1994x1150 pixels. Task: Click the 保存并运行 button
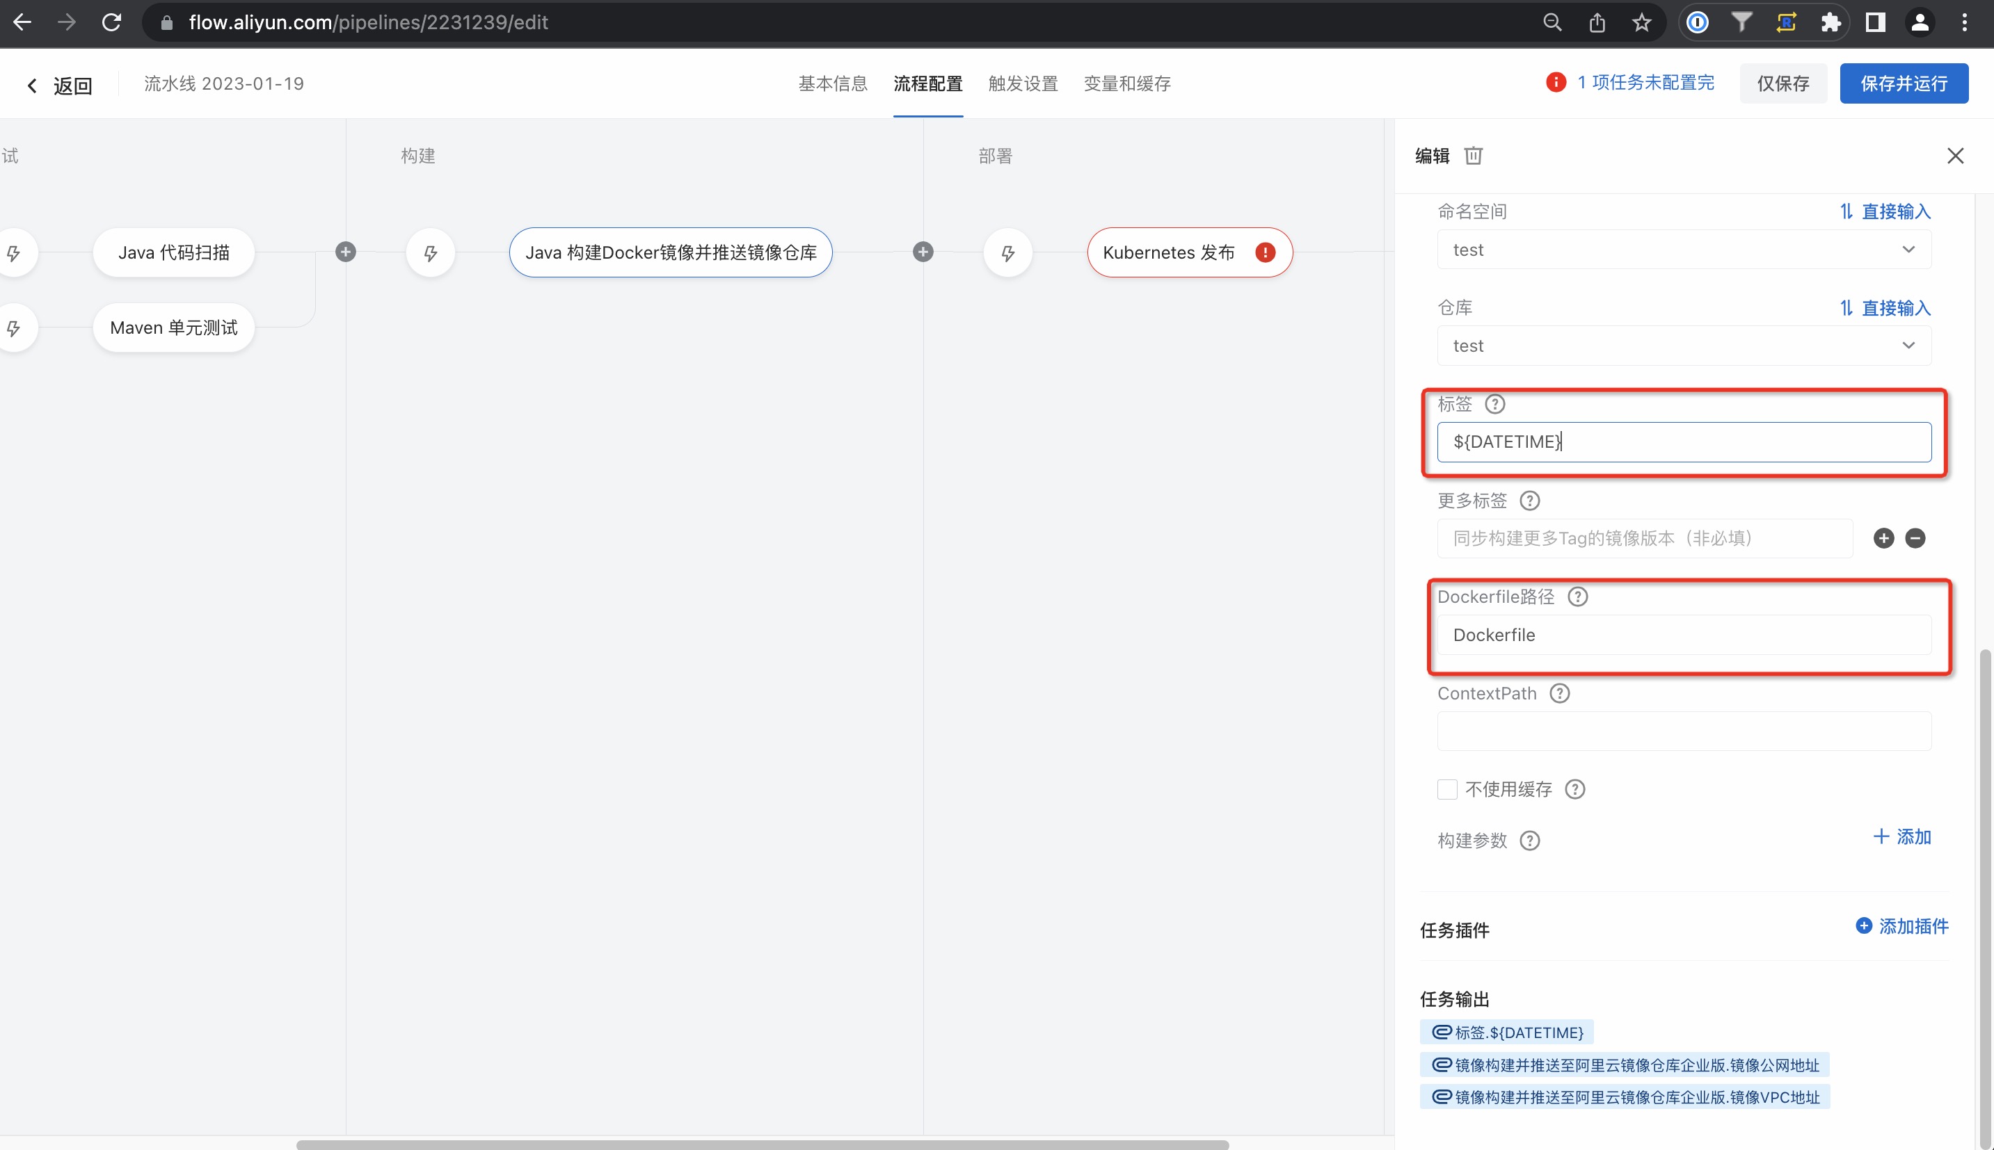(x=1903, y=83)
